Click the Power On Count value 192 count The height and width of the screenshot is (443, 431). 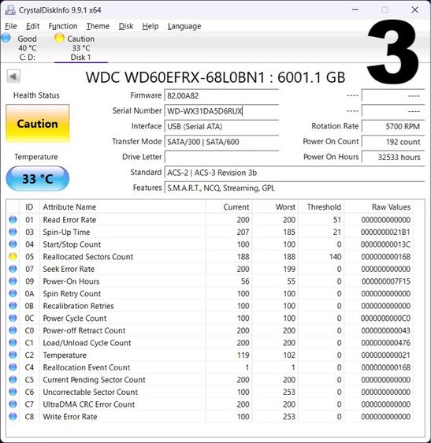click(x=393, y=142)
